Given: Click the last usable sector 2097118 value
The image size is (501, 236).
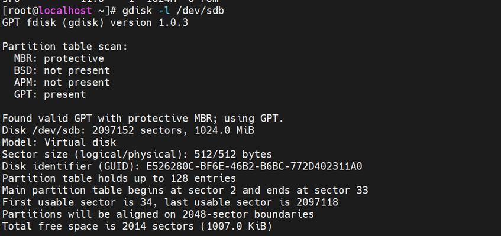Looking at the screenshot, I should (x=317, y=202).
